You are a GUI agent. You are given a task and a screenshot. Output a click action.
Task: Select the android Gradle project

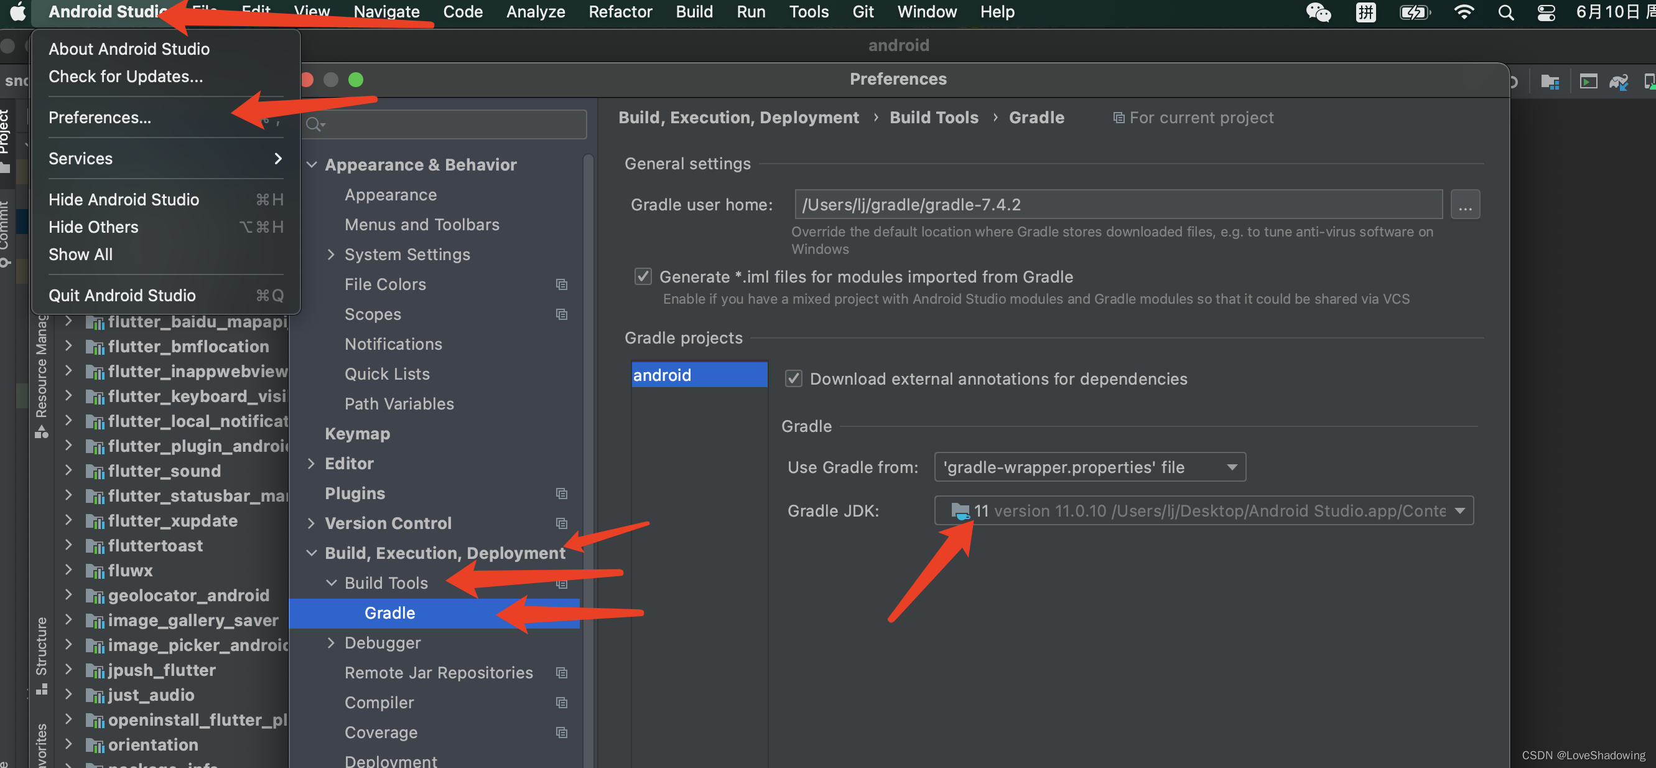pyautogui.click(x=699, y=375)
